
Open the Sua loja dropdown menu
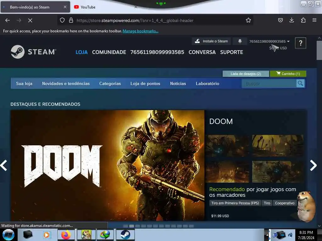point(24,83)
